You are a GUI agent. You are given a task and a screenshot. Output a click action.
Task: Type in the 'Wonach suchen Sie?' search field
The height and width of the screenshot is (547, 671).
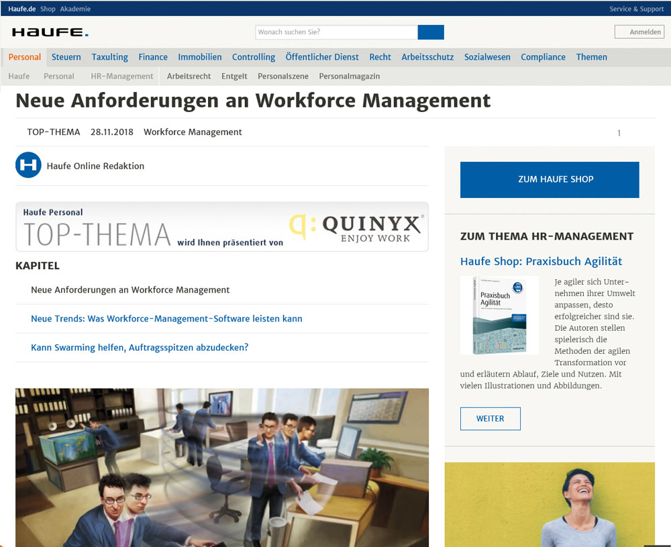click(x=335, y=32)
